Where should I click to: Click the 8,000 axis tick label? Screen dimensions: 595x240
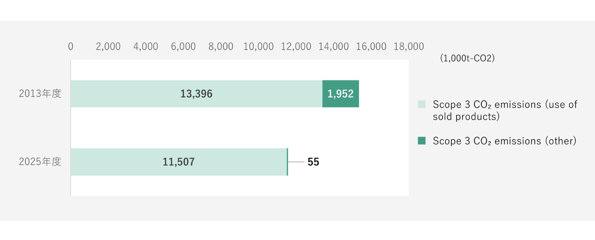tap(221, 47)
